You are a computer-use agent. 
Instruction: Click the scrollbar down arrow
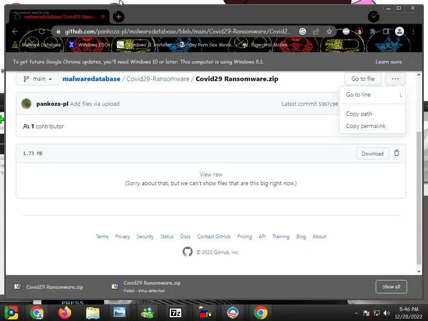click(x=419, y=272)
